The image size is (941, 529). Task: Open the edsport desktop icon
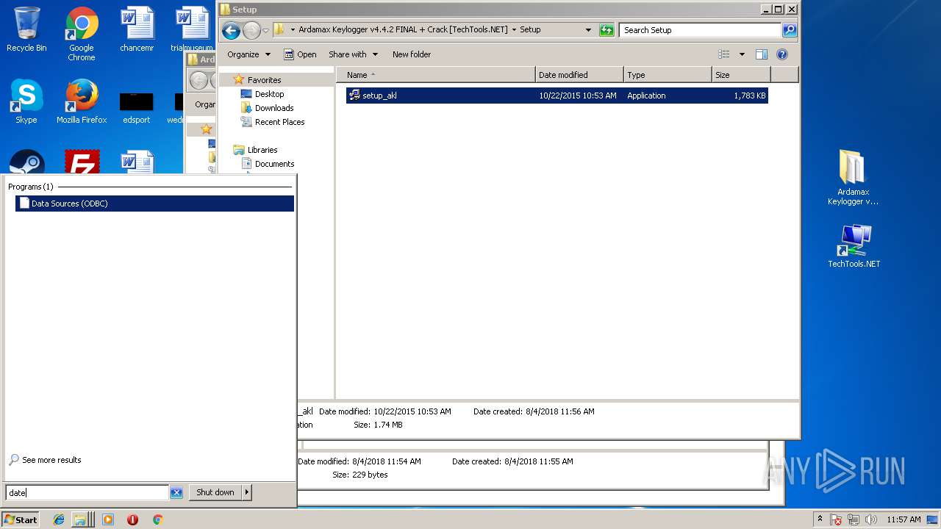[137, 107]
